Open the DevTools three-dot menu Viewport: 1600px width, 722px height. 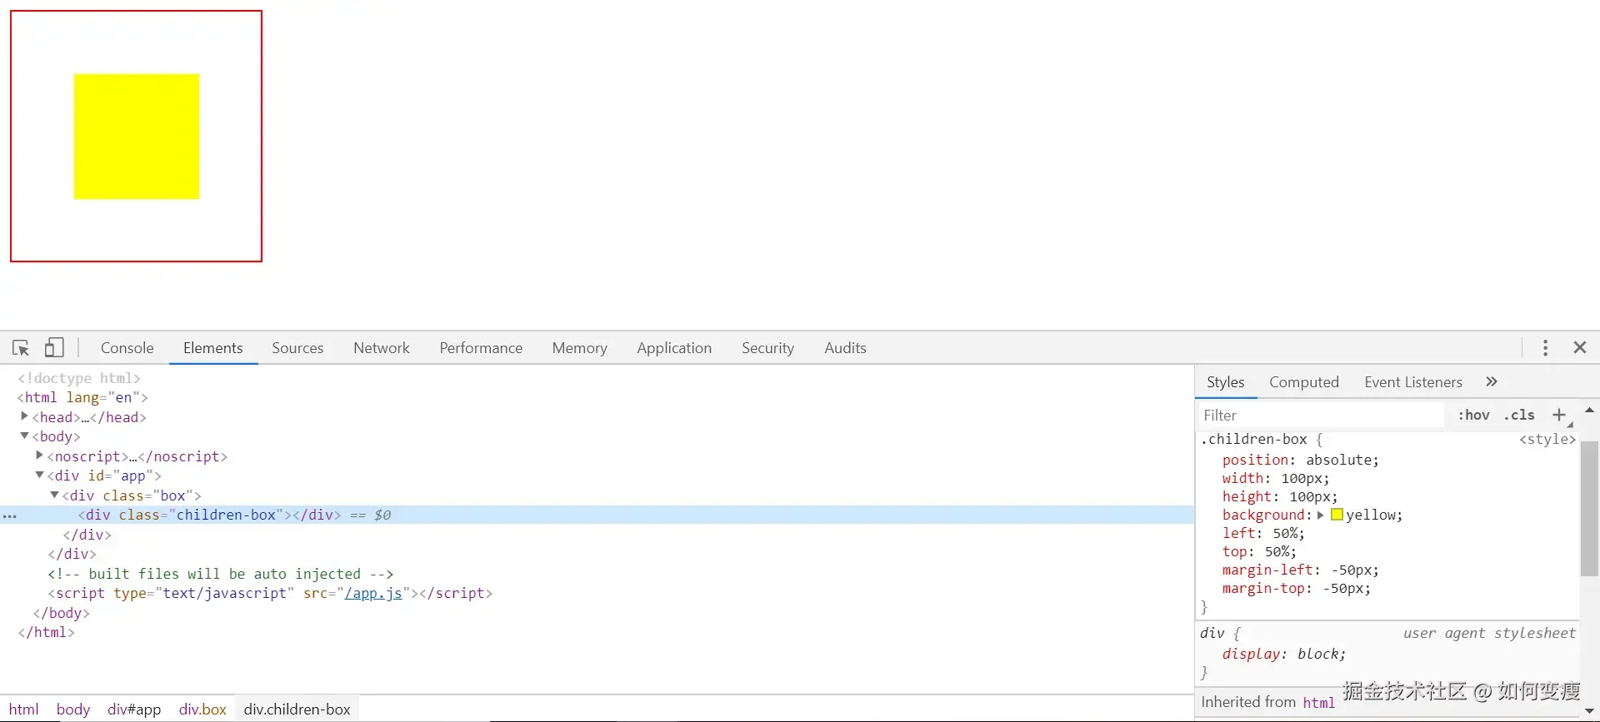tap(1545, 348)
